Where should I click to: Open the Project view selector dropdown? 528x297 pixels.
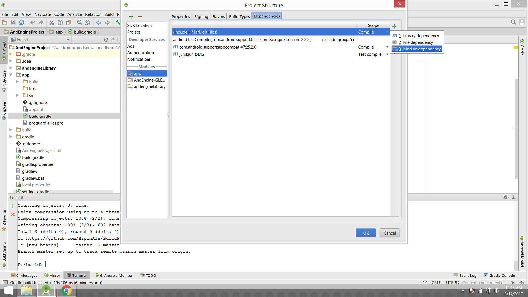tap(41, 40)
